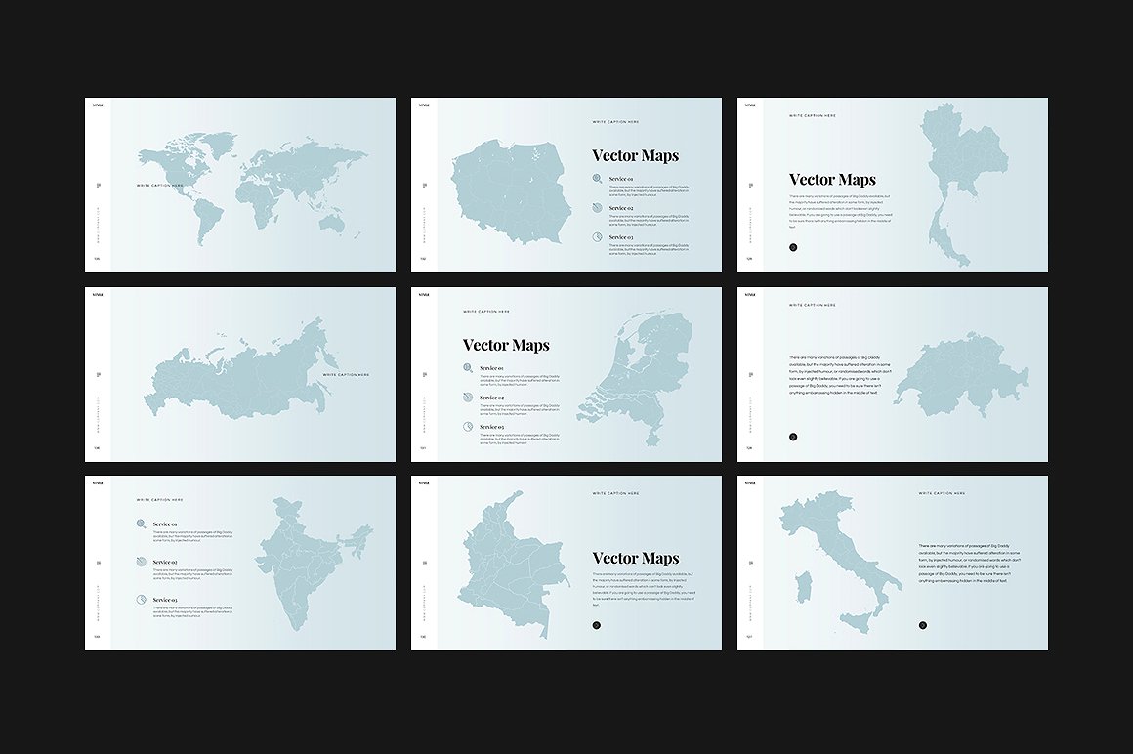The image size is (1133, 754).
Task: Click the black dot marker on Colombia slide
Action: [x=597, y=624]
